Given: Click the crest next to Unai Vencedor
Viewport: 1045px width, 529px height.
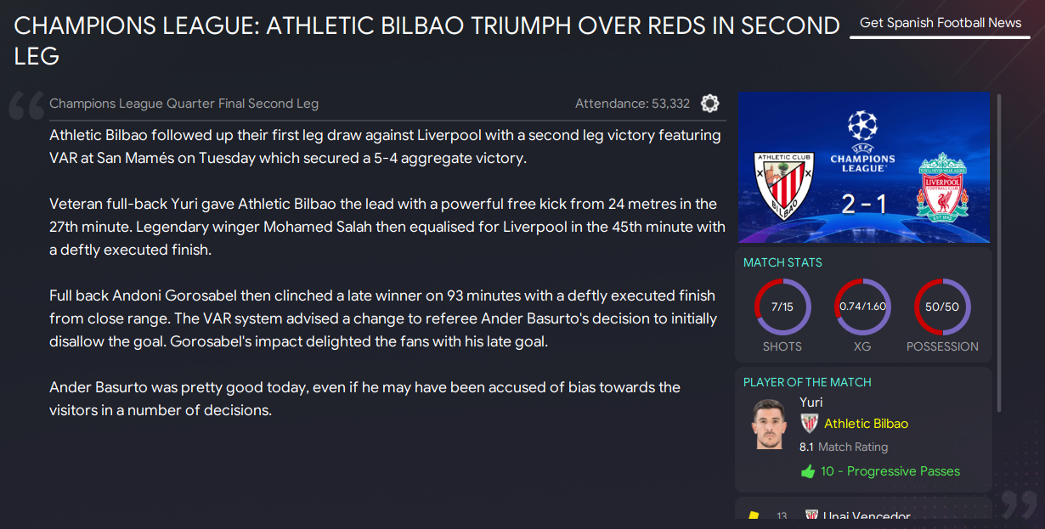Looking at the screenshot, I should pos(811,516).
